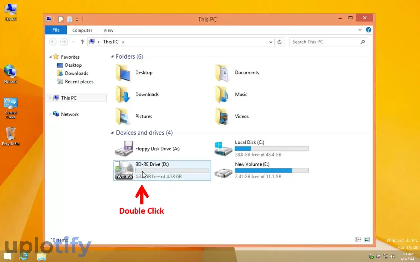Open the Internet Explorer taskbar icon
Viewport: 420px width, 262px height.
pos(24,256)
